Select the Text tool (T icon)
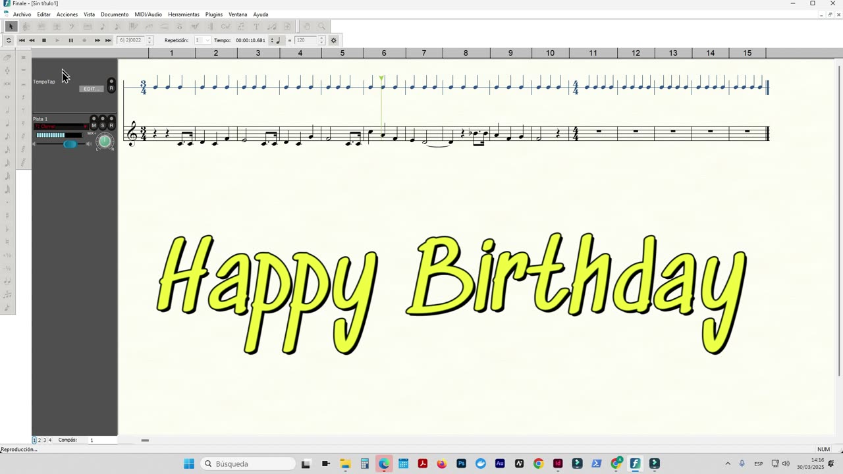The width and height of the screenshot is (843, 474). tap(256, 26)
